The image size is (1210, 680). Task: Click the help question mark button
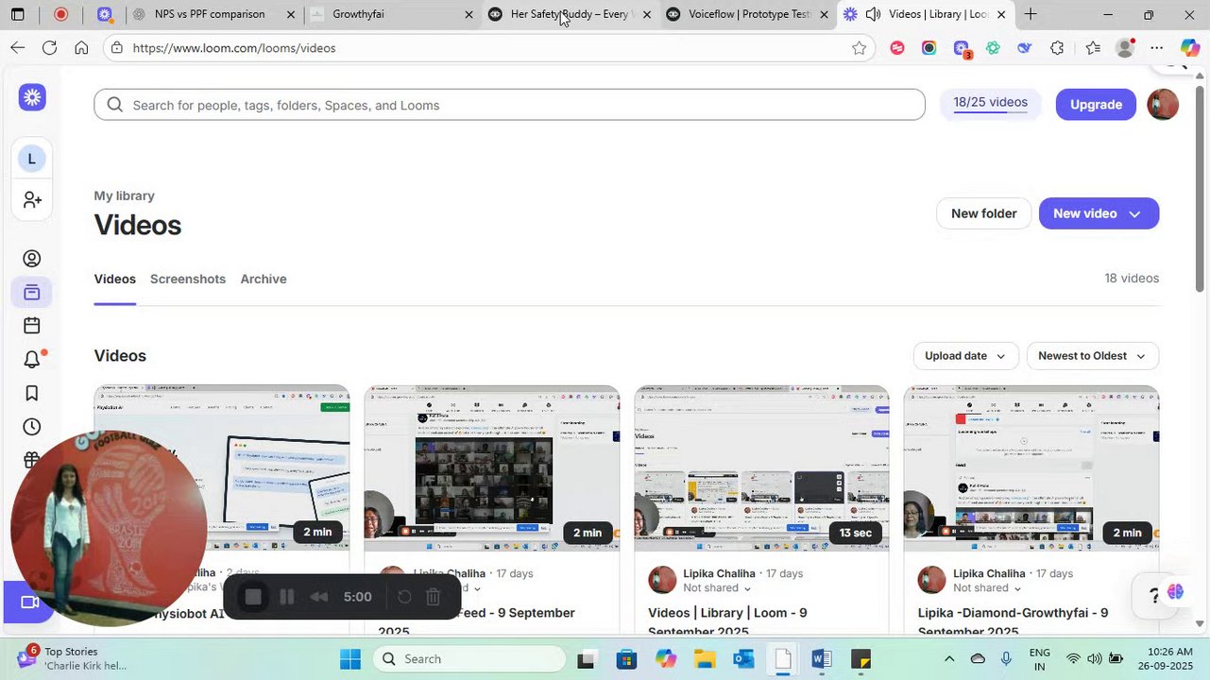[1153, 596]
